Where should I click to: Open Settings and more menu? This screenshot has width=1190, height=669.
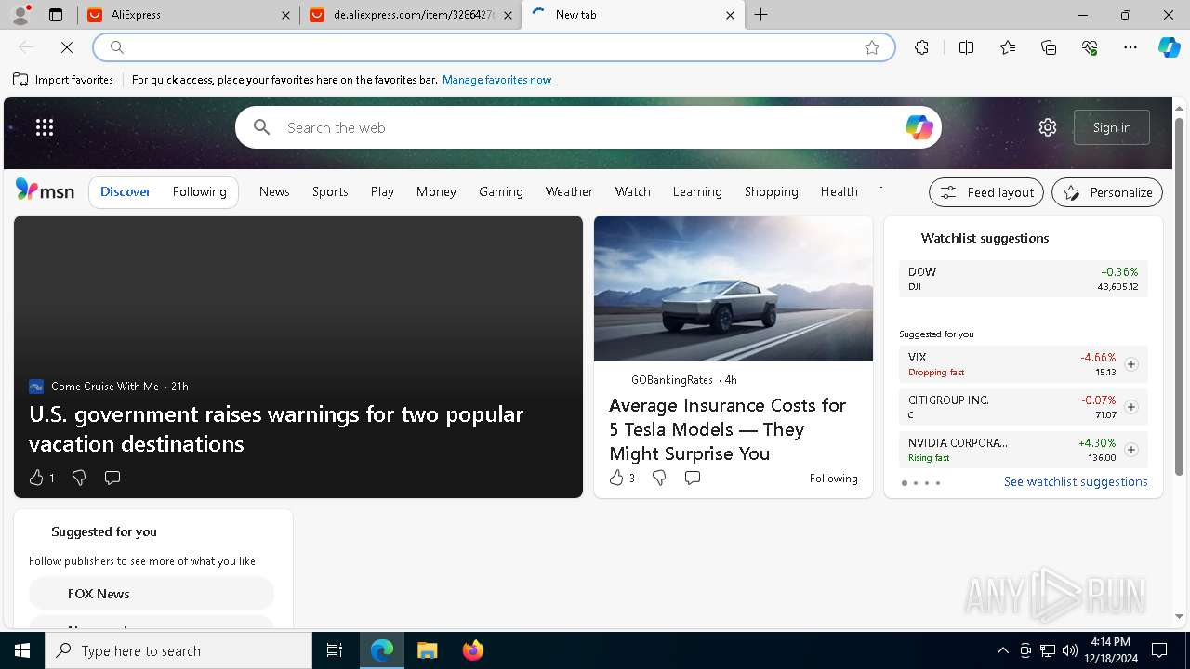coord(1130,47)
